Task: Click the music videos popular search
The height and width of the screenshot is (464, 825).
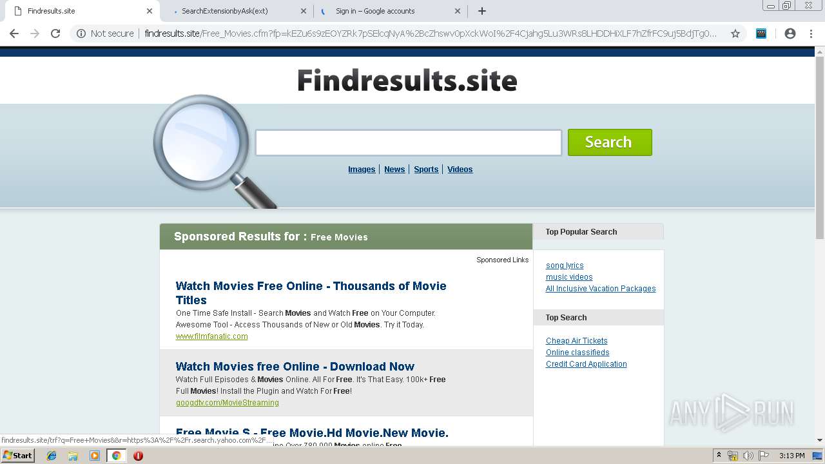Action: click(569, 277)
